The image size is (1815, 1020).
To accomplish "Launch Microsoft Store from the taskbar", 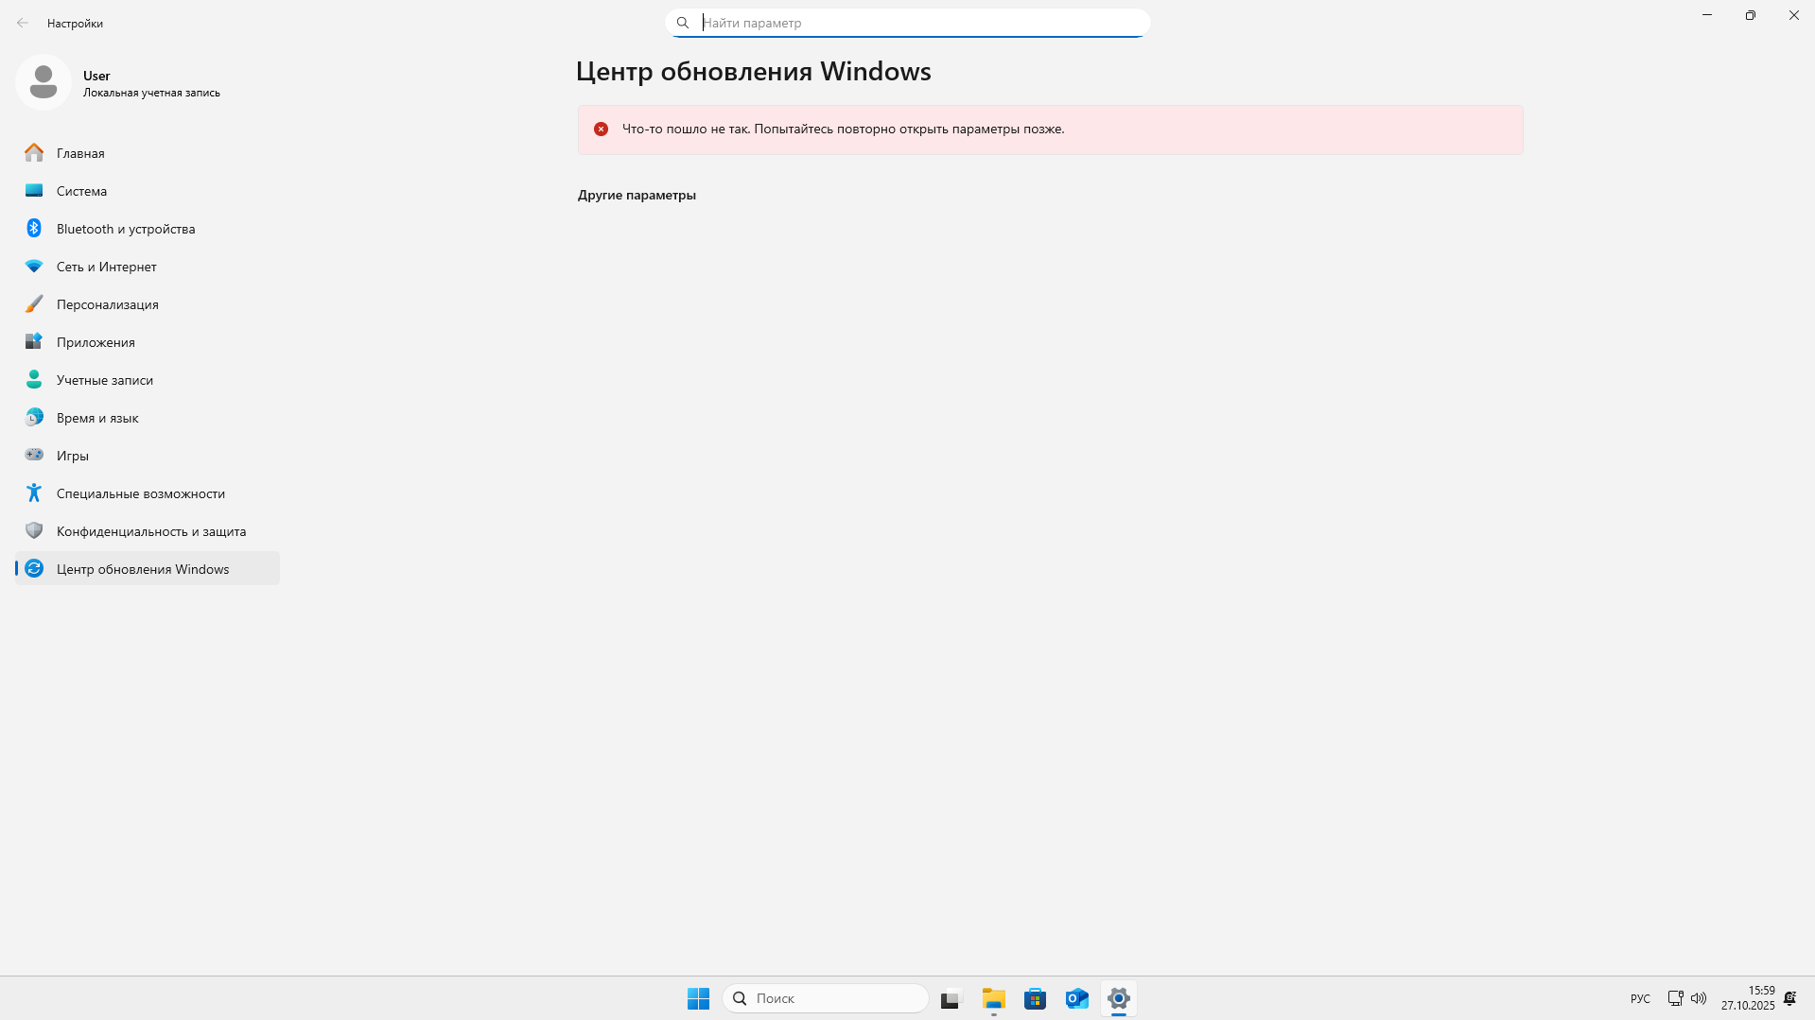I will [1035, 998].
